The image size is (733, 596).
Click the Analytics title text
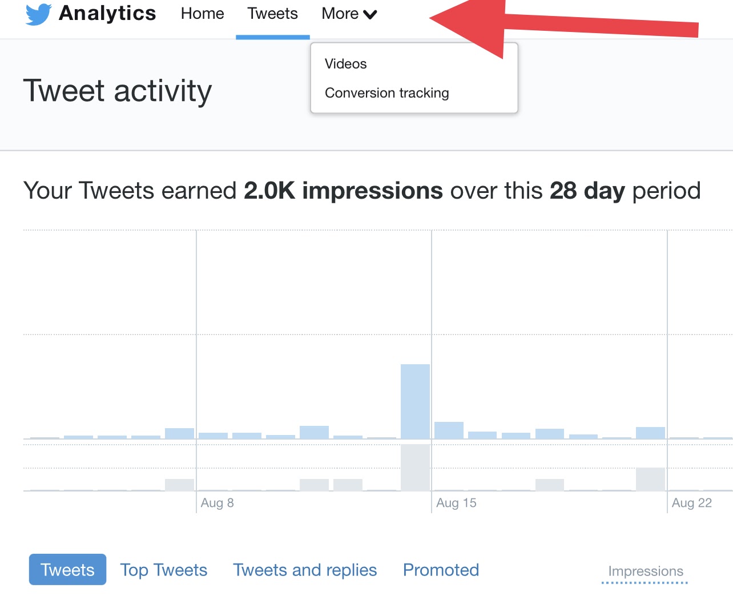[107, 14]
